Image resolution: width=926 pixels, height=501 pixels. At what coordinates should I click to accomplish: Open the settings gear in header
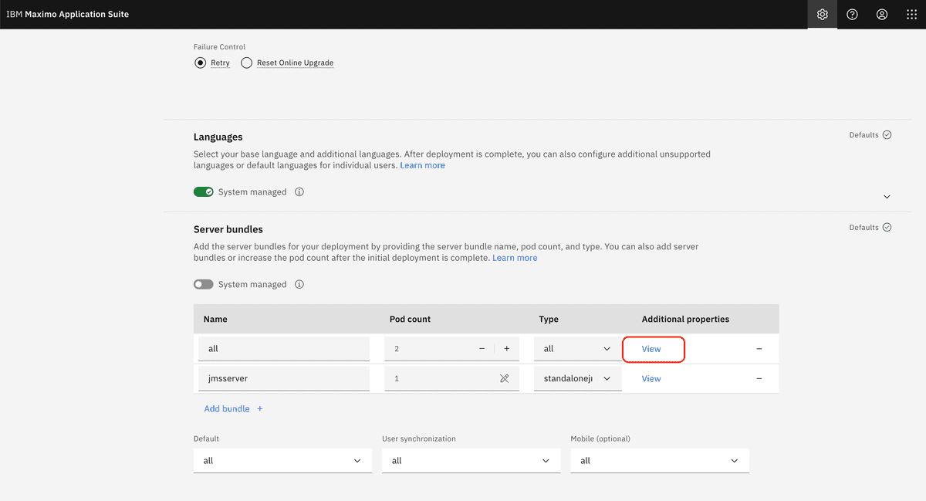tap(822, 15)
